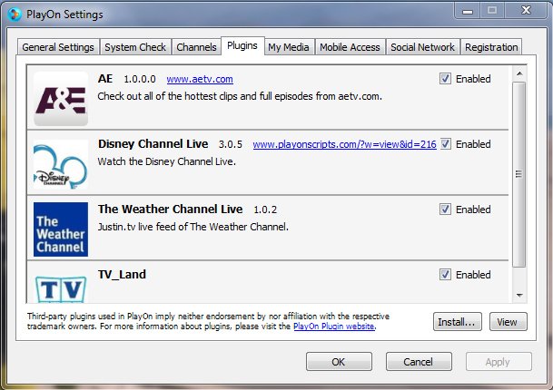
Task: Go to the Channels tab
Action: pyautogui.click(x=196, y=47)
